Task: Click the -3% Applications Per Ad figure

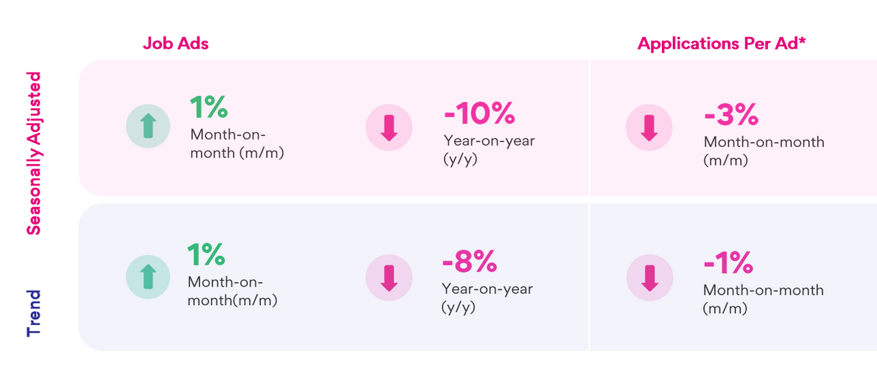Action: pyautogui.click(x=731, y=115)
